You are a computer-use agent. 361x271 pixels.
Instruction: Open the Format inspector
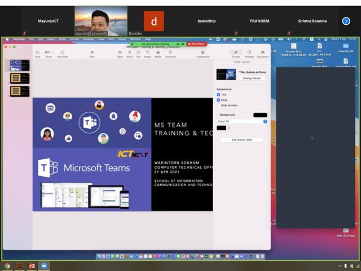tap(236, 53)
